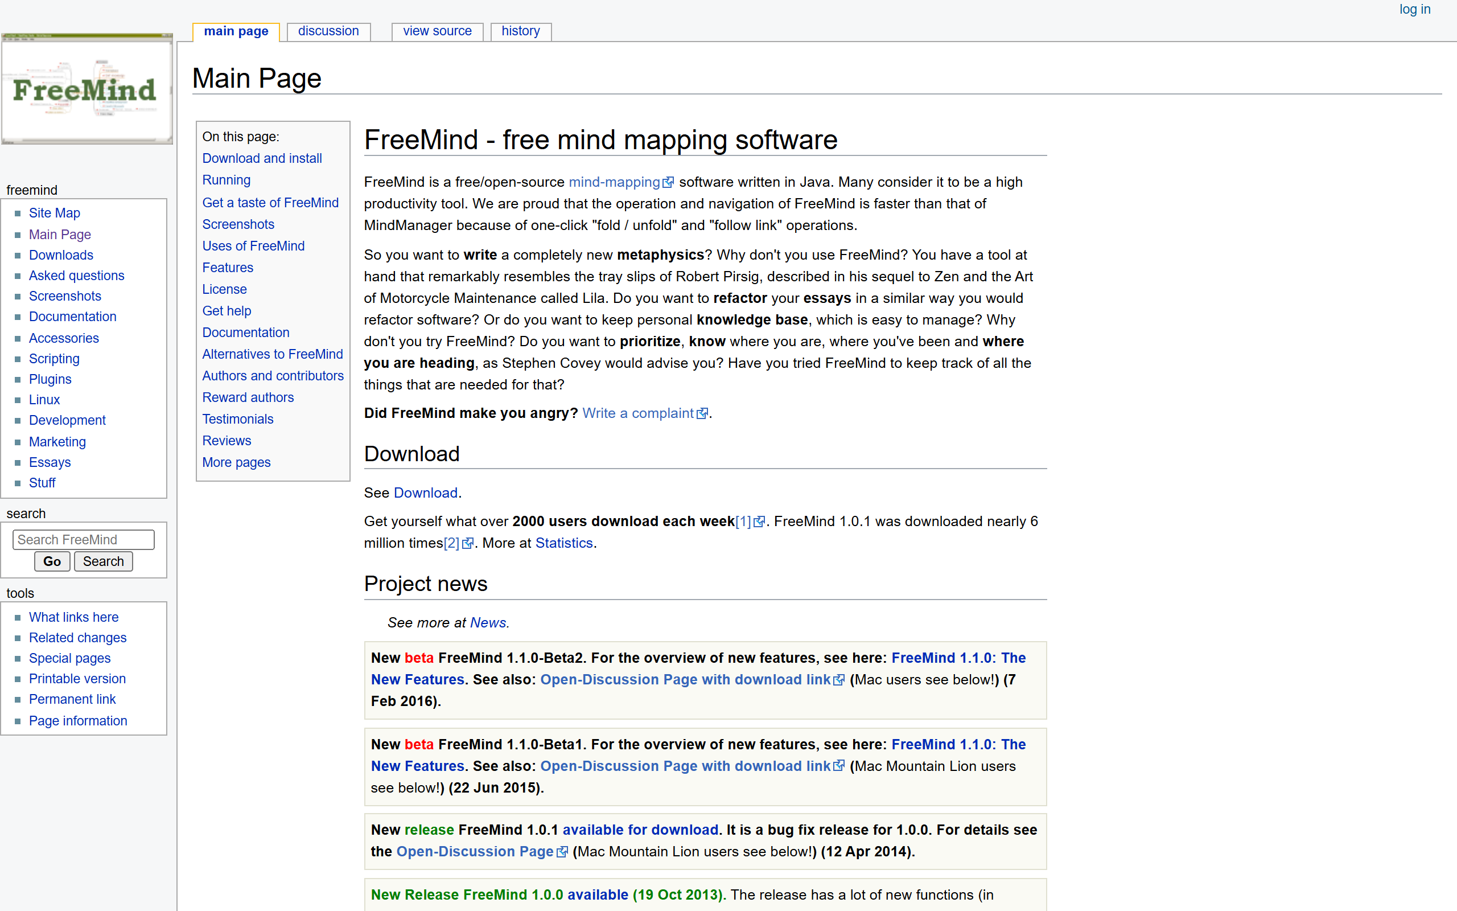Open Beta1 Open-Discussion Page with download link

685,766
